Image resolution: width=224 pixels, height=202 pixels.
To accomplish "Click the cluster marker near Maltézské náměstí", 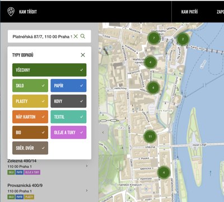I will (150, 62).
